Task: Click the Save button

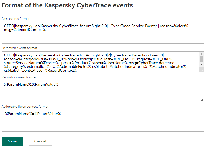Action: pyautogui.click(x=12, y=141)
